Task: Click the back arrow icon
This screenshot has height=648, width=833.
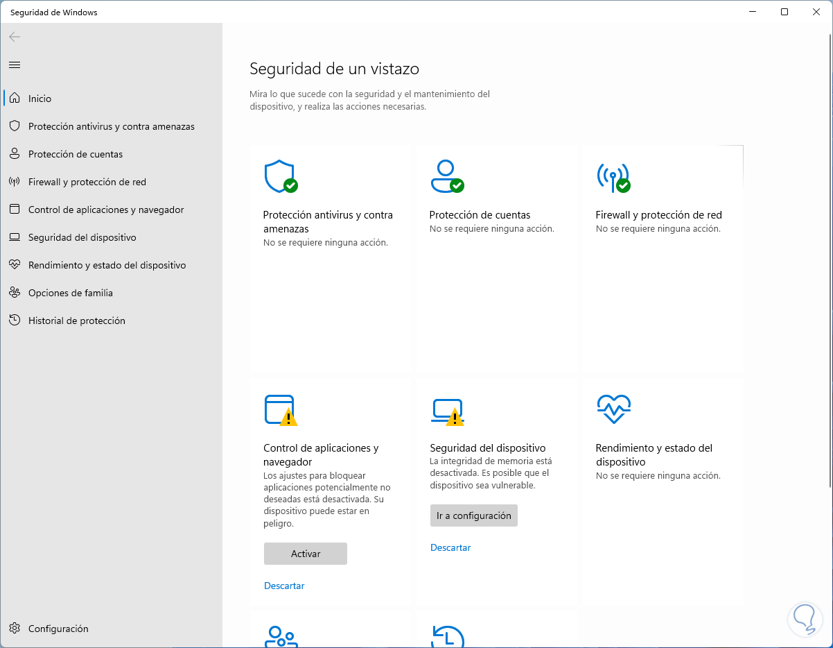Action: click(15, 37)
